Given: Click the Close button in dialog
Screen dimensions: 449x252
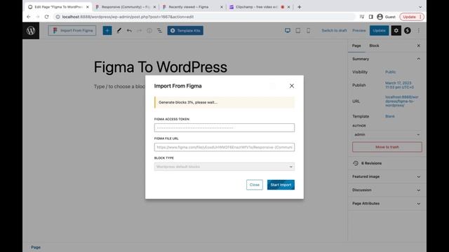Looking at the screenshot, I should click(x=254, y=185).
